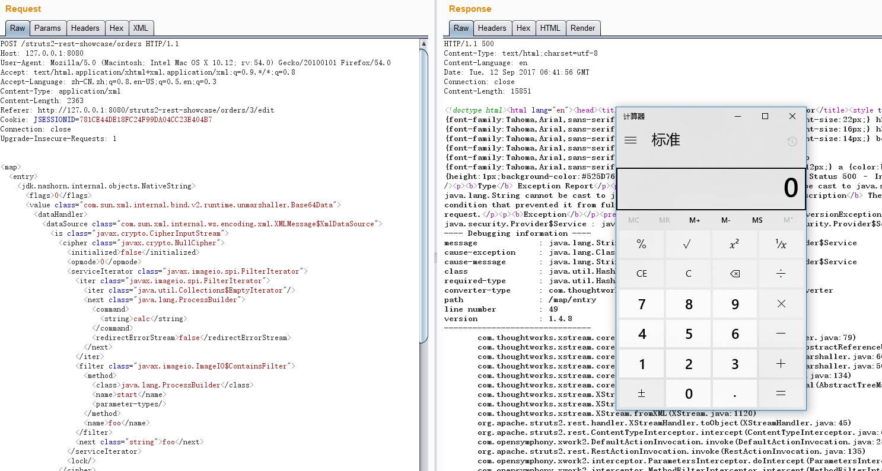
Task: Click the digit 5 key
Action: click(x=687, y=334)
